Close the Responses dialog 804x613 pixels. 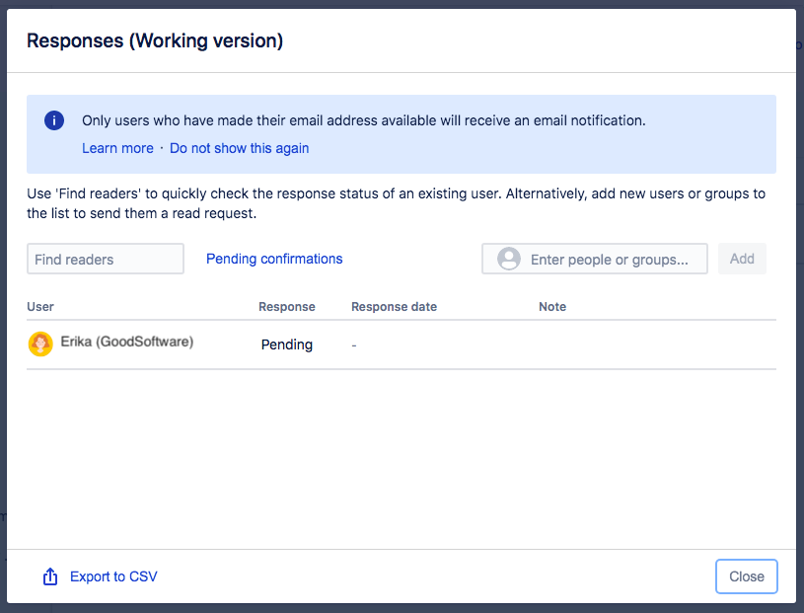click(x=746, y=576)
